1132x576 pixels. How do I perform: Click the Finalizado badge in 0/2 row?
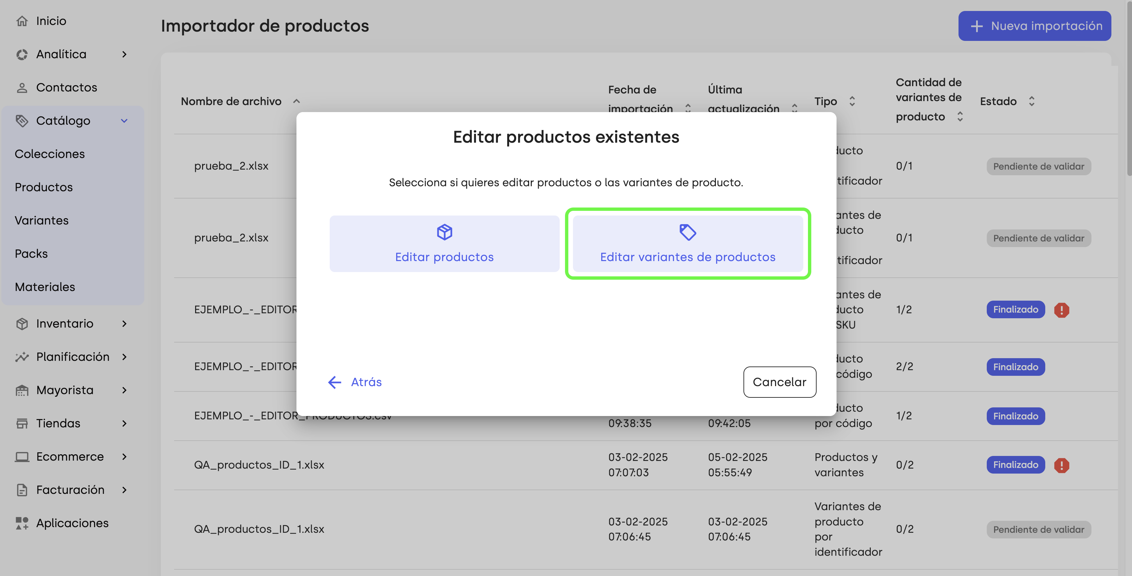[1016, 465]
